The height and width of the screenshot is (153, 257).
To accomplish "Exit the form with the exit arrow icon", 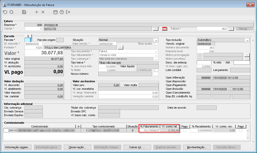I will (x=68, y=12).
